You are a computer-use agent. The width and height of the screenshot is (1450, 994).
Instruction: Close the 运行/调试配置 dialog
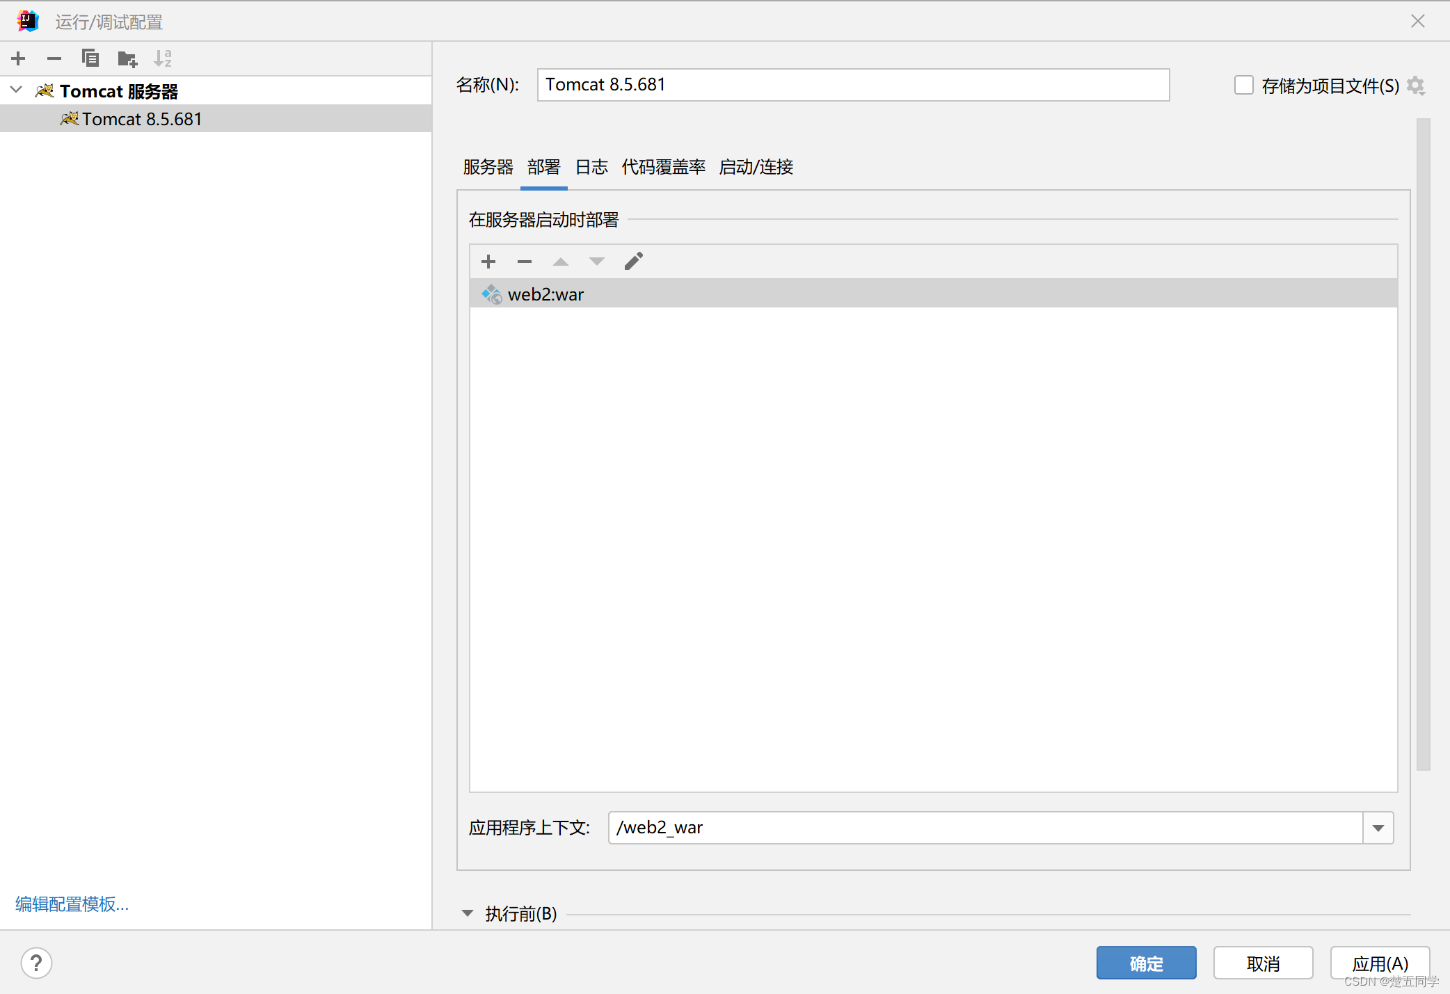[x=1418, y=21]
